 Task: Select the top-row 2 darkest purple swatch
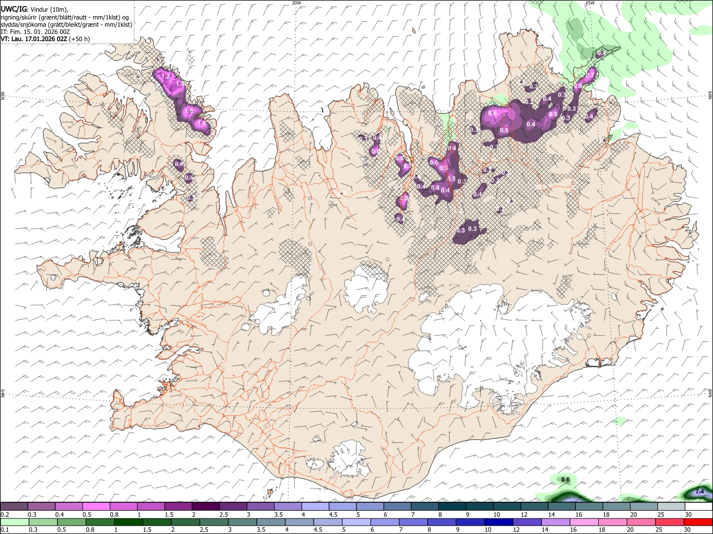pyautogui.click(x=206, y=507)
